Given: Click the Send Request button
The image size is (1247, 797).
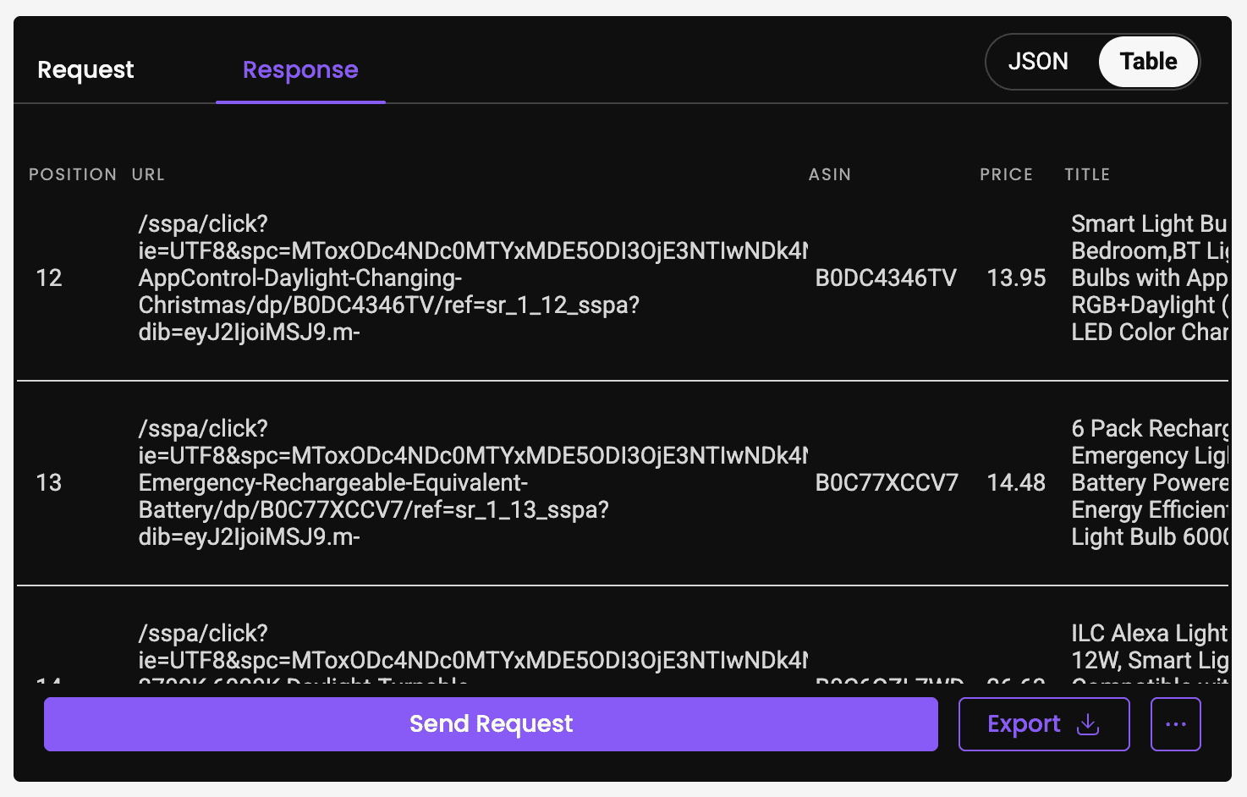Looking at the screenshot, I should 491,724.
